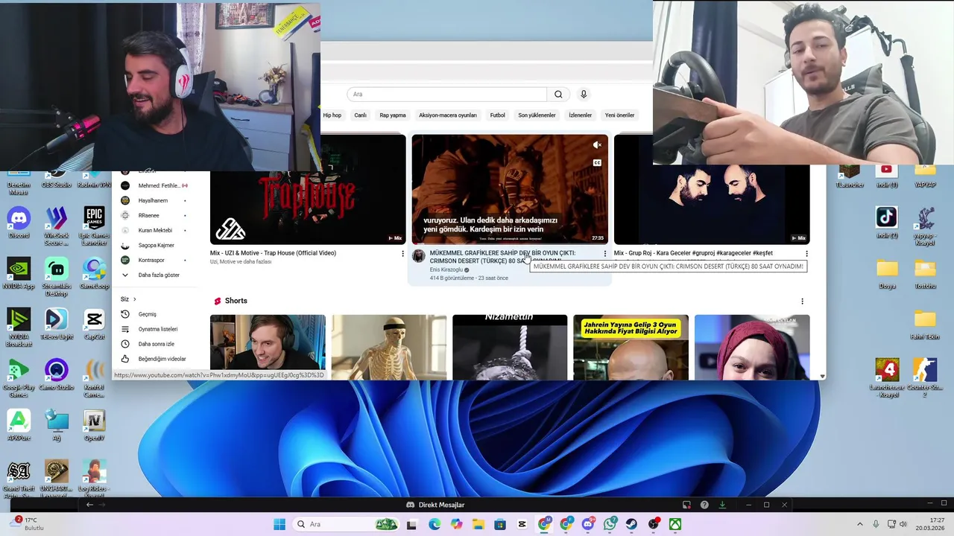Image resolution: width=954 pixels, height=536 pixels.
Task: Toggle captions on Crimson Desert preview
Action: coord(597,162)
